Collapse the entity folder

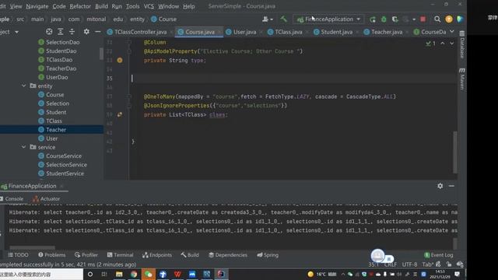click(24, 86)
